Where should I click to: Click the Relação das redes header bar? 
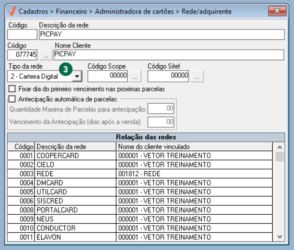point(146,137)
